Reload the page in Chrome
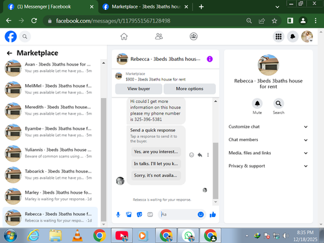The height and width of the screenshot is (243, 324). point(34,21)
